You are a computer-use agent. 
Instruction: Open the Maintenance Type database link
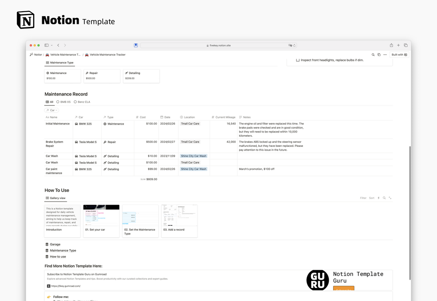point(61,251)
